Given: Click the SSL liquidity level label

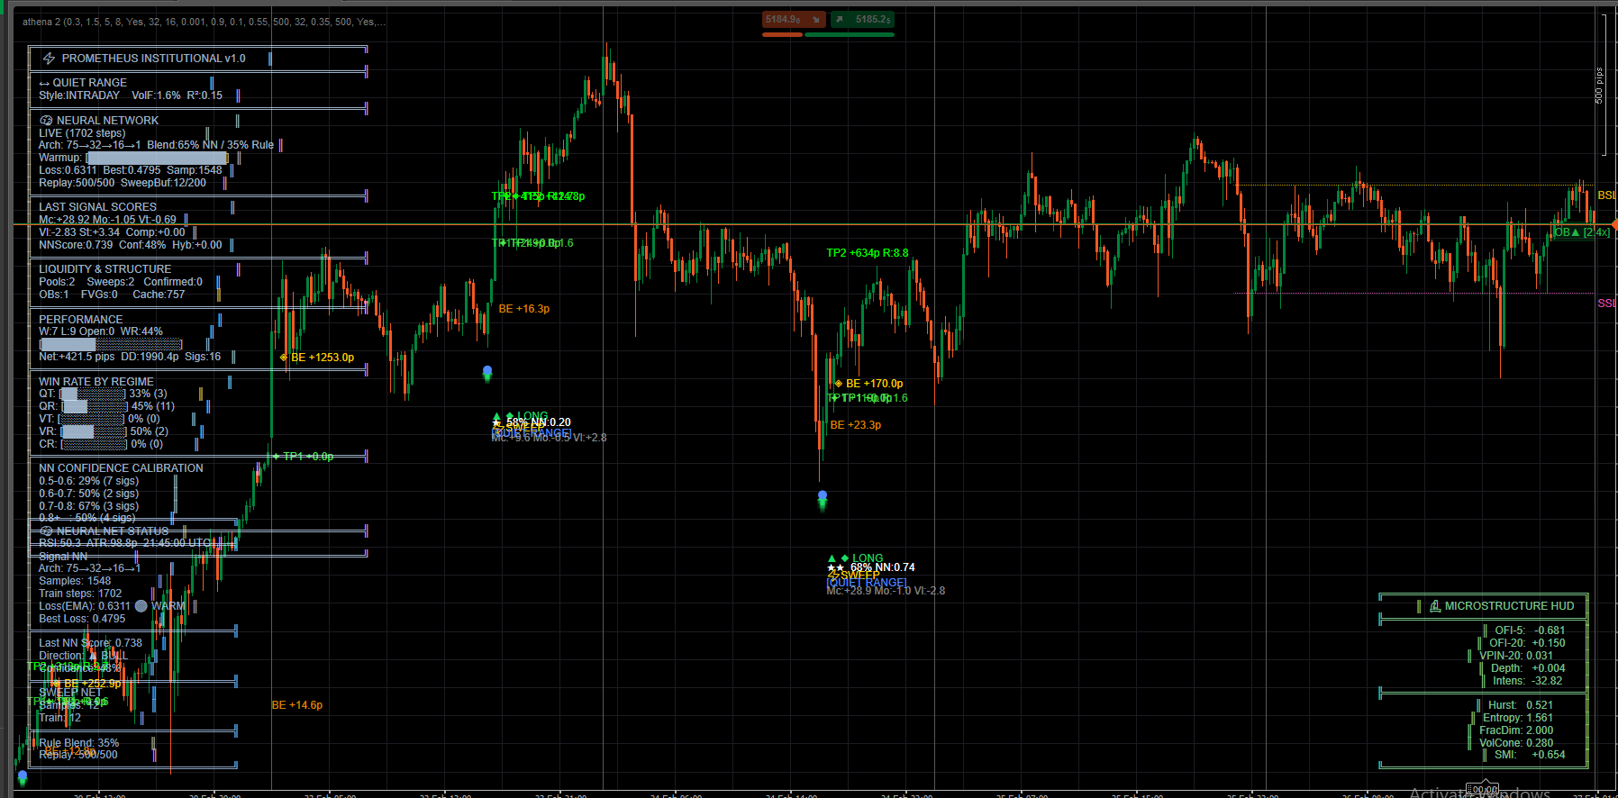Looking at the screenshot, I should 1605,304.
